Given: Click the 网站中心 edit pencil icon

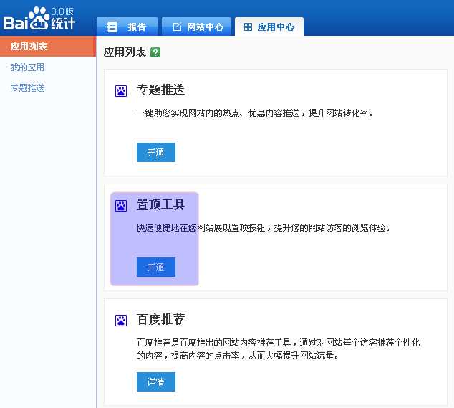Looking at the screenshot, I should pyautogui.click(x=177, y=27).
